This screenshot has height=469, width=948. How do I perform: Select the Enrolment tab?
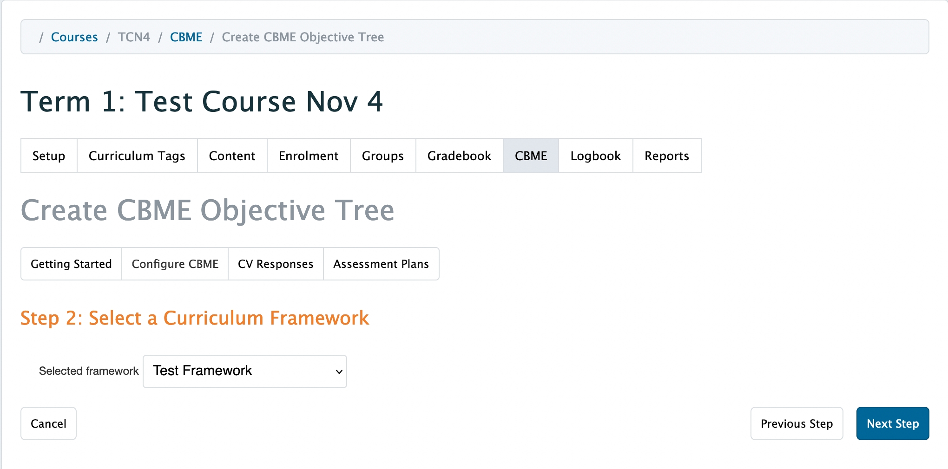309,156
